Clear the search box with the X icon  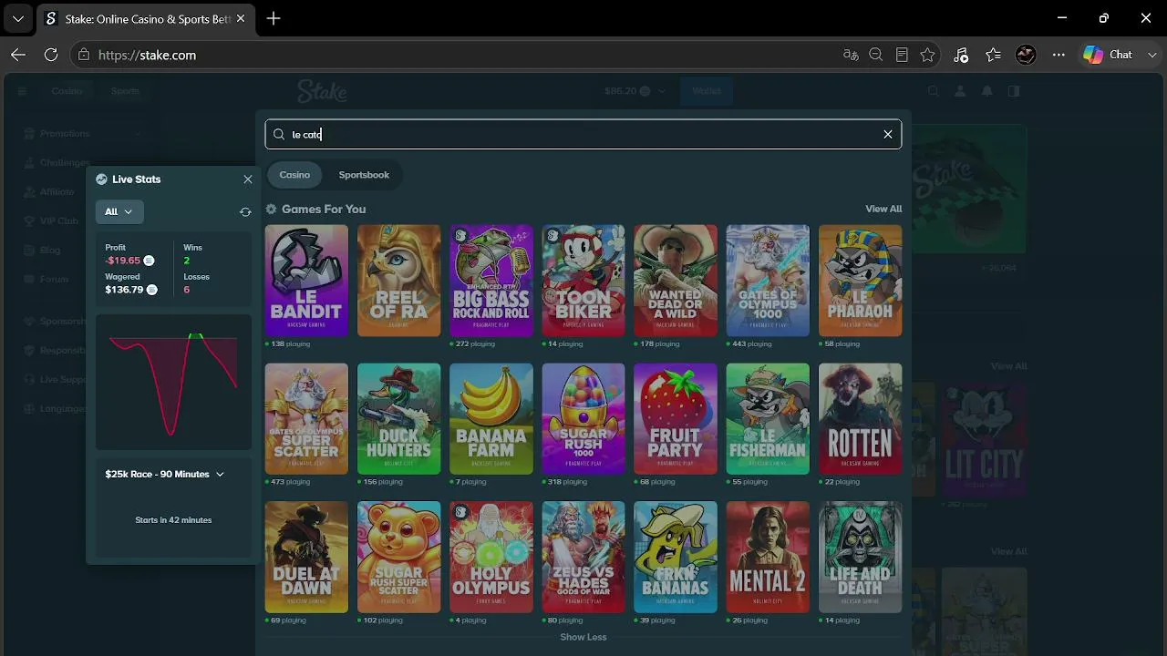(888, 135)
